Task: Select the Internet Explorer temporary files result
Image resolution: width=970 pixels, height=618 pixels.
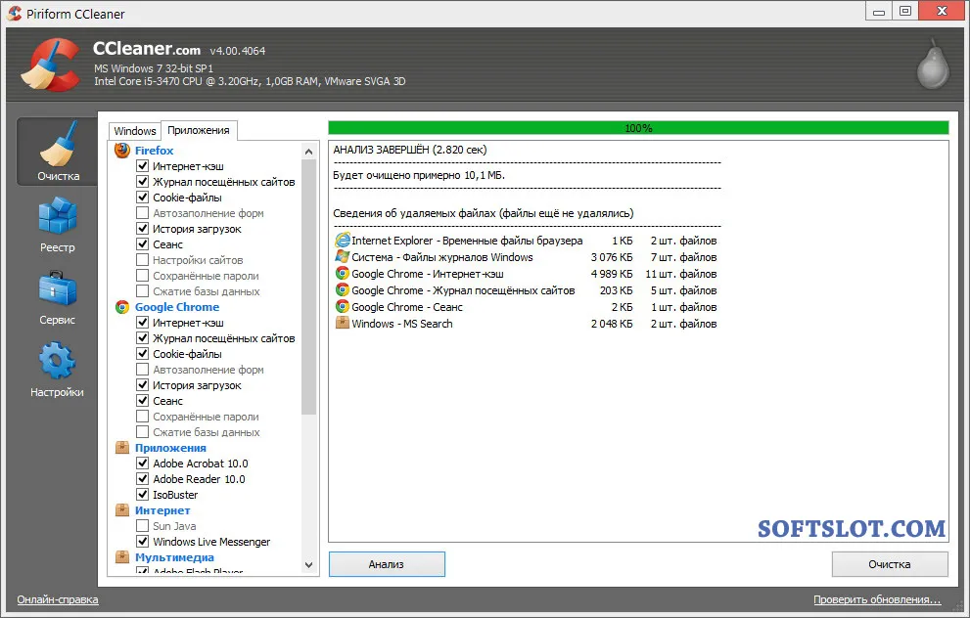Action: (x=526, y=241)
